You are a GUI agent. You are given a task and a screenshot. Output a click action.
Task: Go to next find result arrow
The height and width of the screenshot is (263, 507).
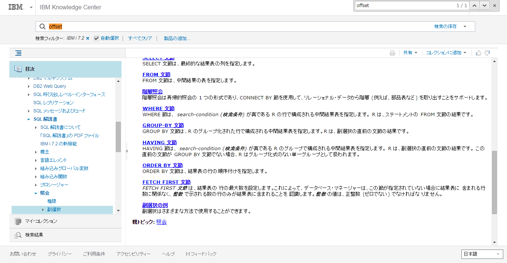tap(485, 6)
